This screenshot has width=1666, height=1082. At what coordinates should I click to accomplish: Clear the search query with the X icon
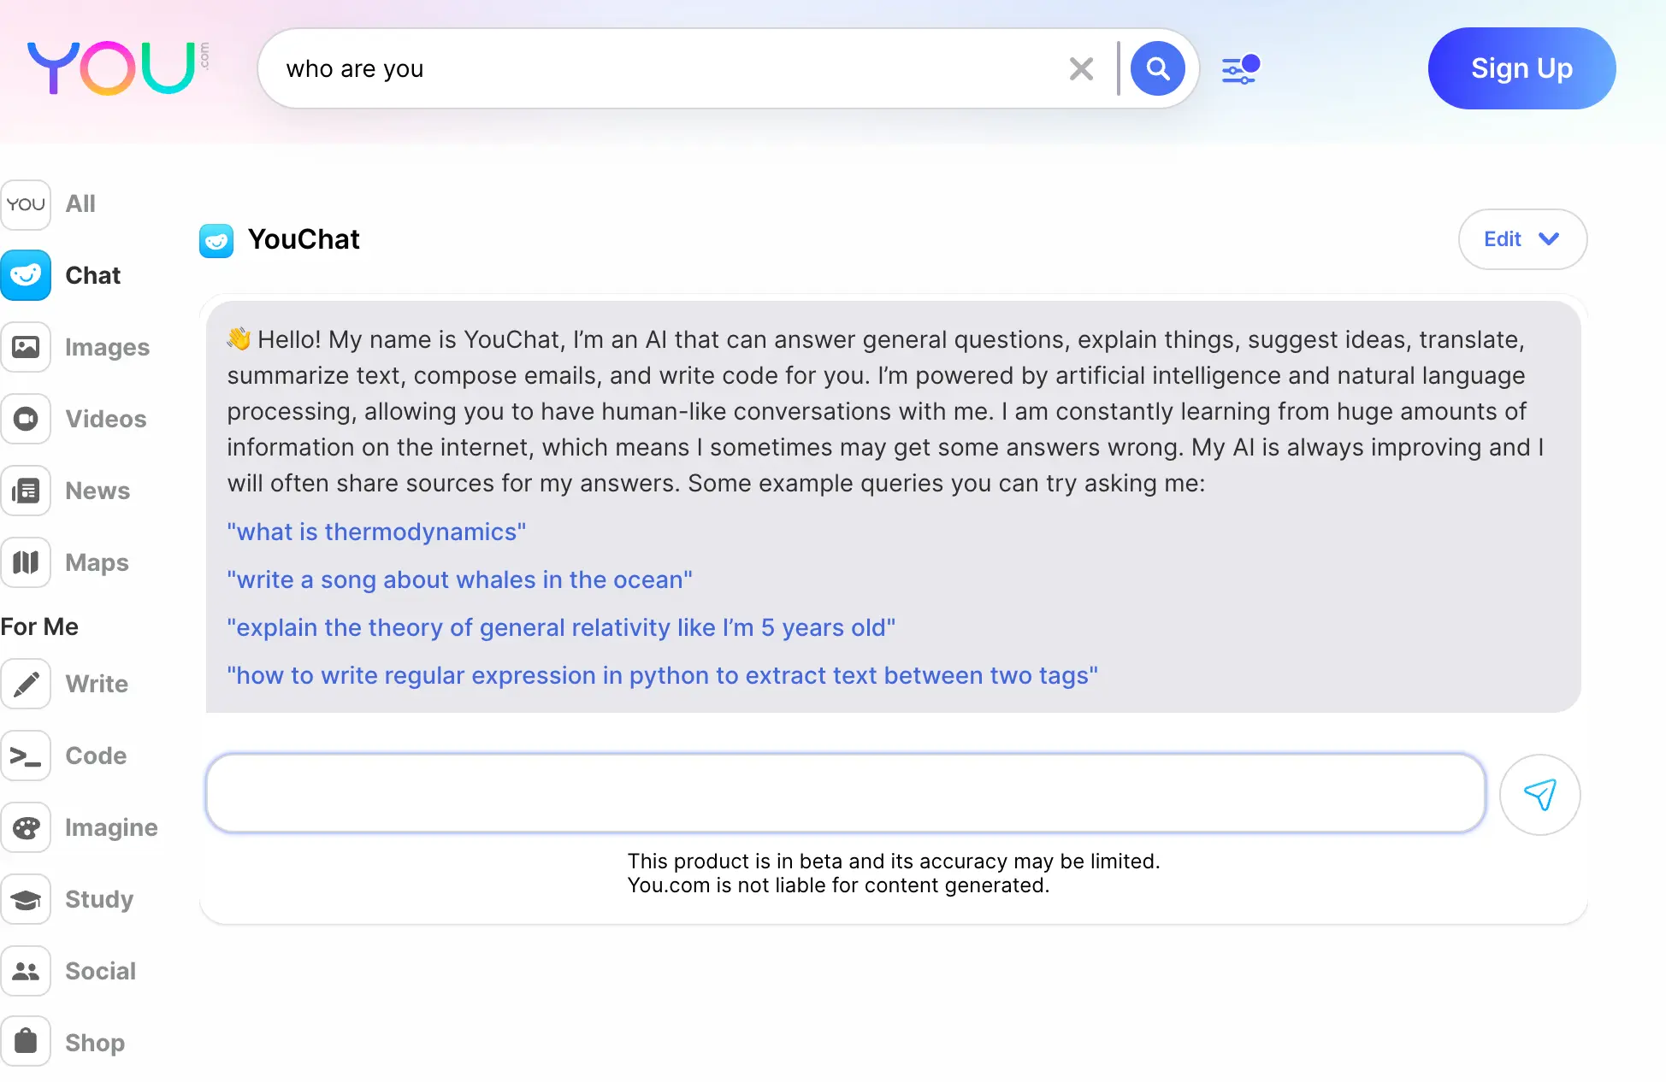pos(1081,68)
